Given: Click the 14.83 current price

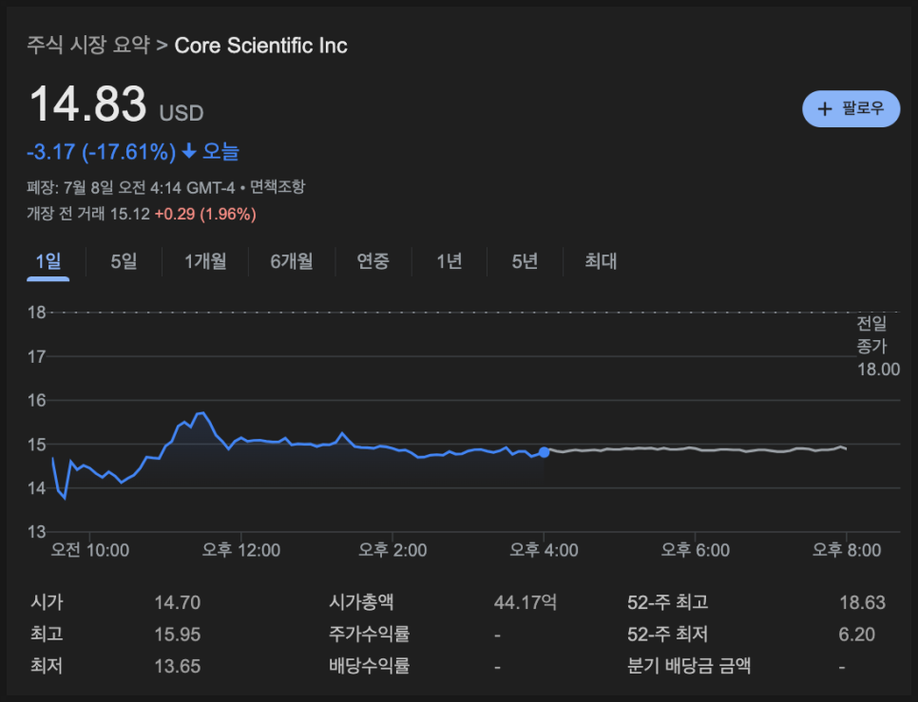Looking at the screenshot, I should click(87, 104).
